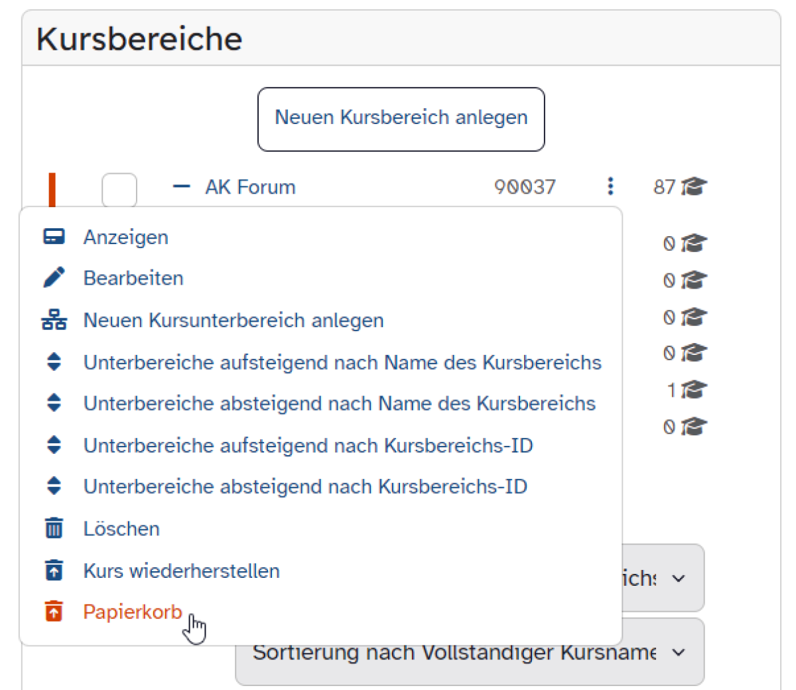This screenshot has width=796, height=690.
Task: Click the hierarchy icon for Neuen Kursunterbereich
Action: point(54,320)
